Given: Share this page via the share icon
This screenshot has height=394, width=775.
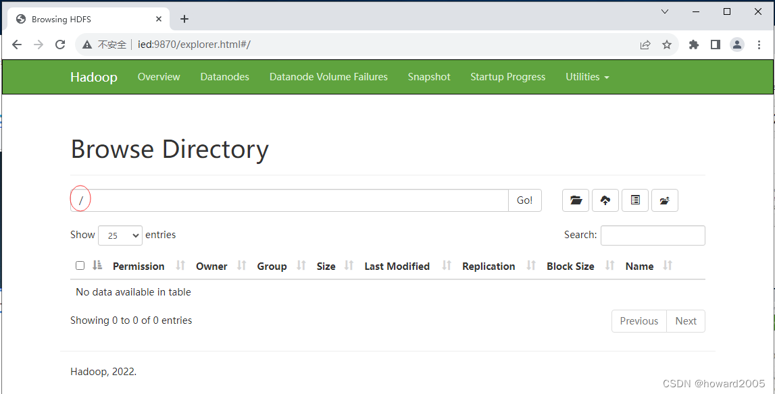Looking at the screenshot, I should (645, 45).
